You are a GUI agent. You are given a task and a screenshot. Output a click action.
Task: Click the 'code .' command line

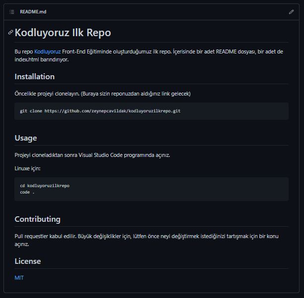[x=27, y=192]
